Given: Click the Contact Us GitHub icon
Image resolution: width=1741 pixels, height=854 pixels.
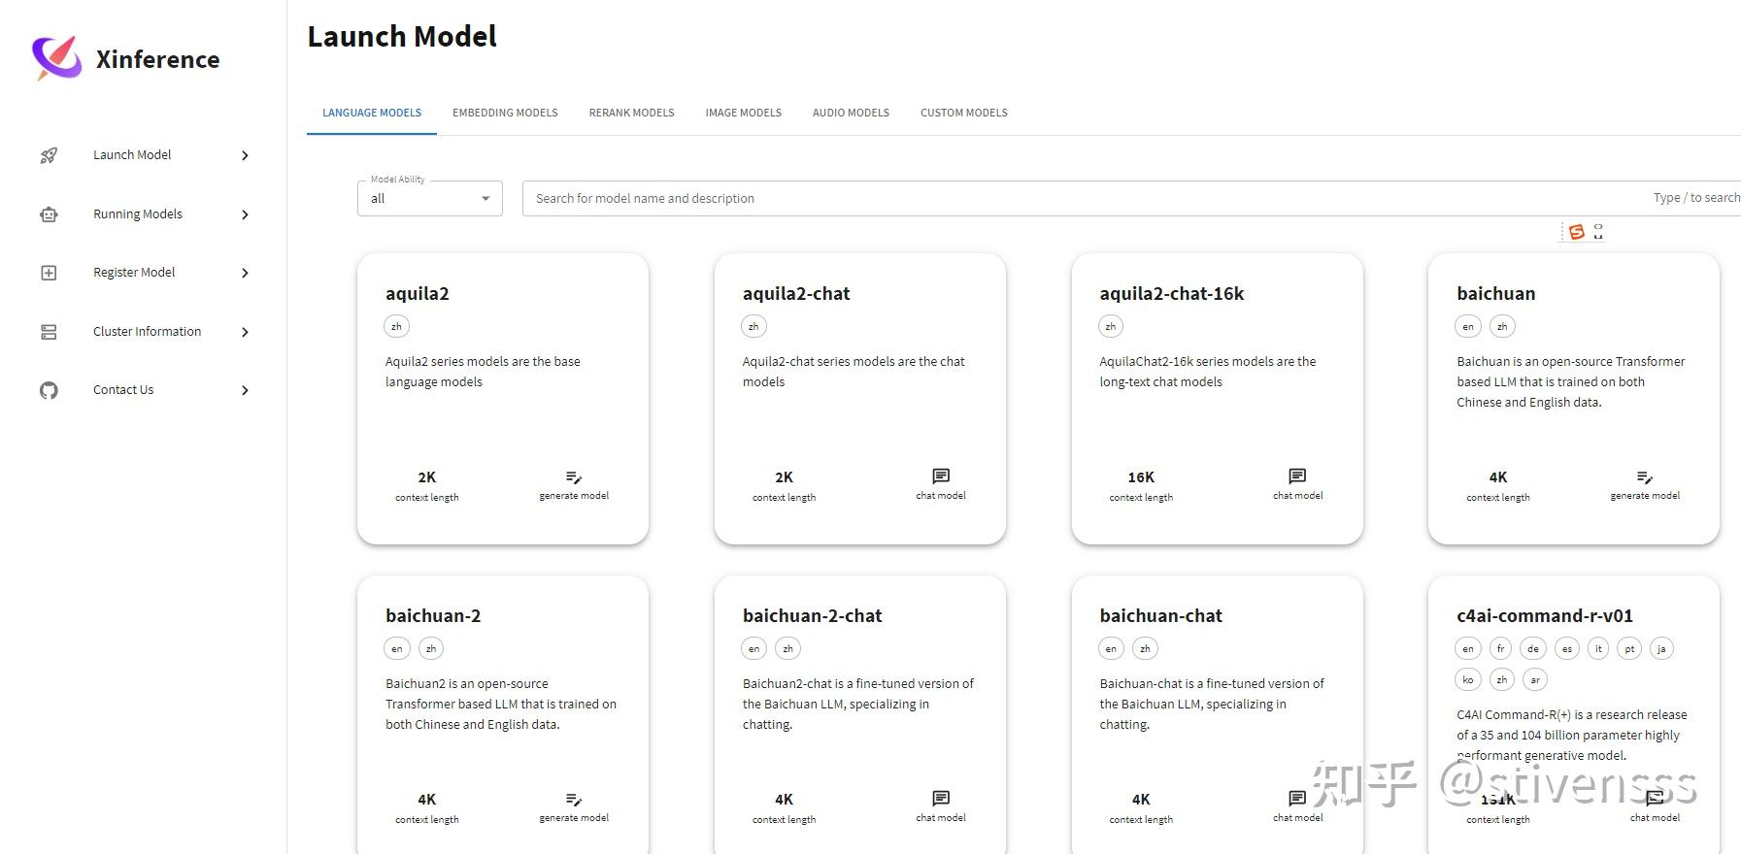Looking at the screenshot, I should click(x=49, y=390).
